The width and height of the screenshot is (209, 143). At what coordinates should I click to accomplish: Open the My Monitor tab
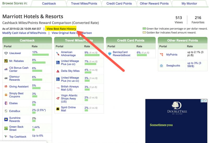pyautogui.click(x=189, y=3)
